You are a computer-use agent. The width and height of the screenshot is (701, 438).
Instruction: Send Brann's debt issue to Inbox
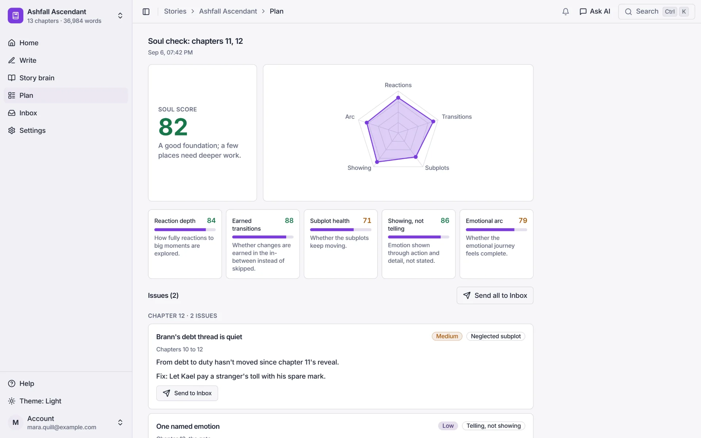pyautogui.click(x=187, y=393)
